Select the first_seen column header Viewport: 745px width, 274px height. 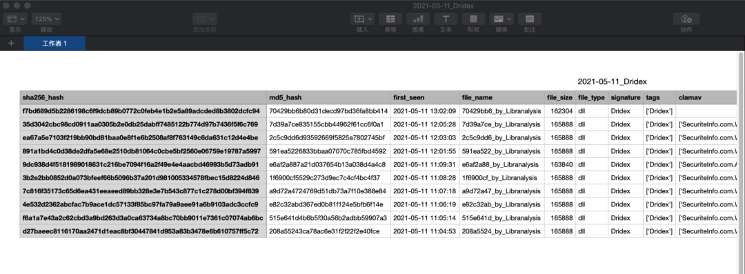(x=425, y=97)
